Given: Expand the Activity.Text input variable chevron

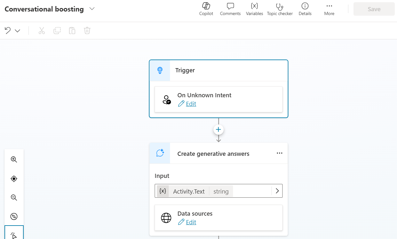Looking at the screenshot, I should pos(277,191).
